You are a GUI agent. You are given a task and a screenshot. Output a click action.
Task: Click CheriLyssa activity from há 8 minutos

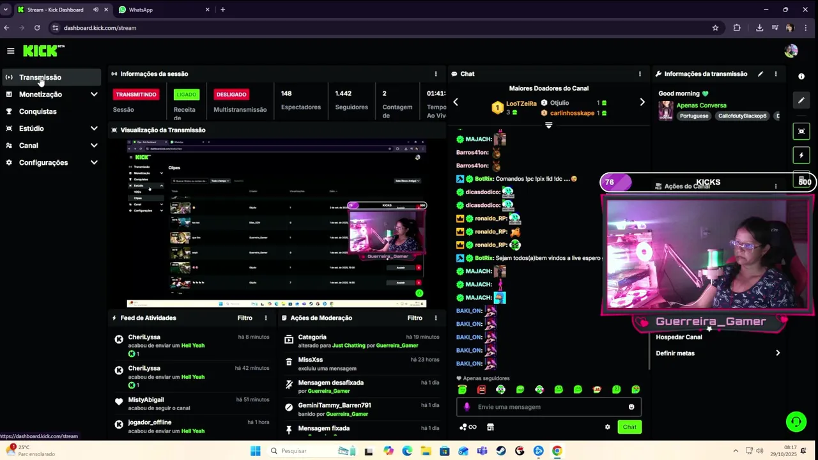[192, 346]
